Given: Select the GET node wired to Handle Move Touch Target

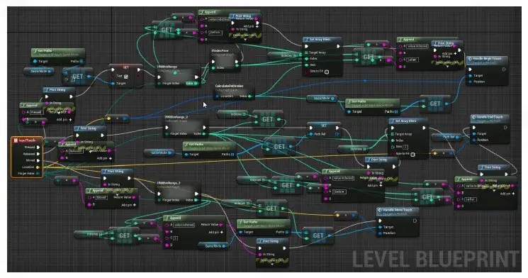Looking at the screenshot, I should click(x=318, y=235).
